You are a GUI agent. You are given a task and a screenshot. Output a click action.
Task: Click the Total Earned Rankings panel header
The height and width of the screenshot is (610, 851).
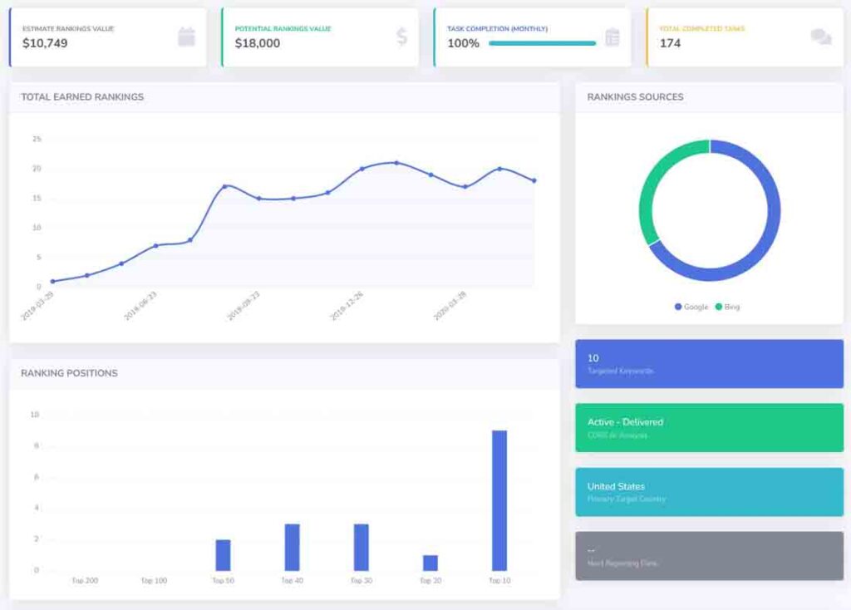[x=82, y=97]
